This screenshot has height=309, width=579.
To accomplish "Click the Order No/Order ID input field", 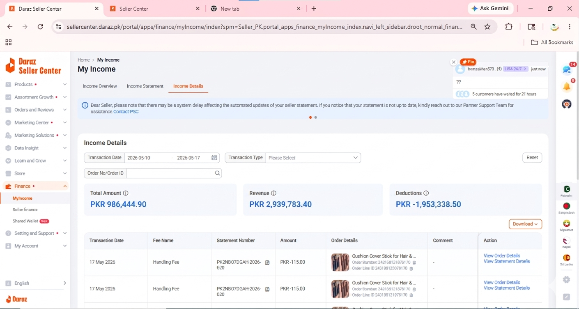I will 170,173.
